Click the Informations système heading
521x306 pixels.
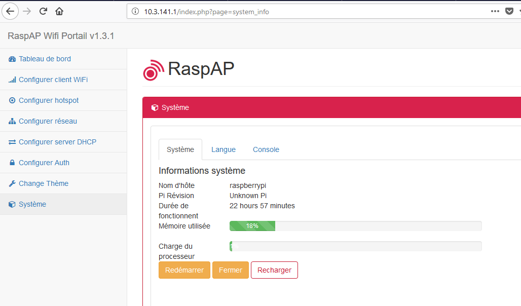202,171
